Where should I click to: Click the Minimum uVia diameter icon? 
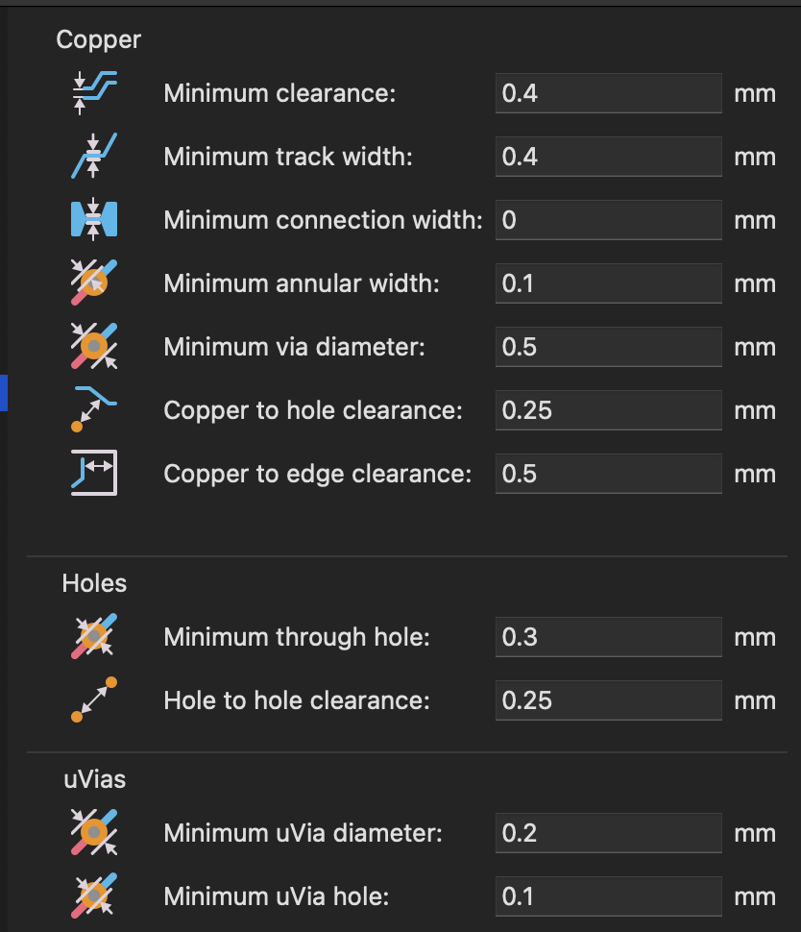pyautogui.click(x=94, y=833)
